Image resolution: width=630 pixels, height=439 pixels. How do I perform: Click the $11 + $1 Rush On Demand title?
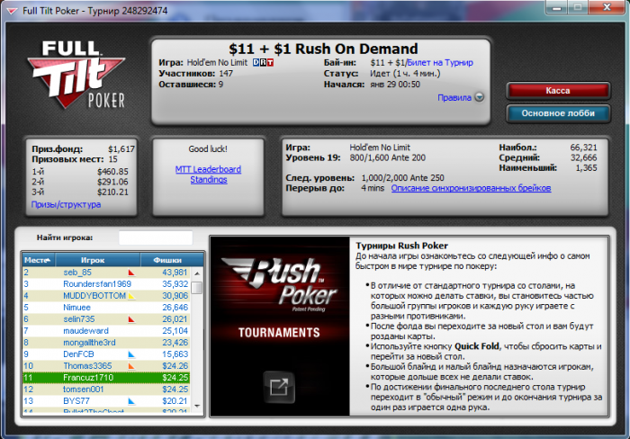pyautogui.click(x=323, y=49)
